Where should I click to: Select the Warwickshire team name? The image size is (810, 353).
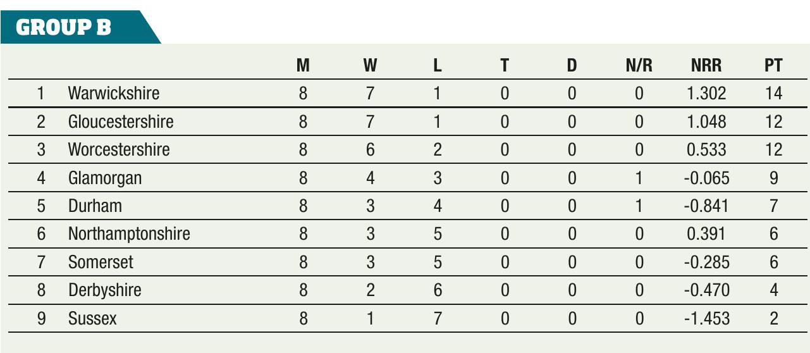coord(113,94)
